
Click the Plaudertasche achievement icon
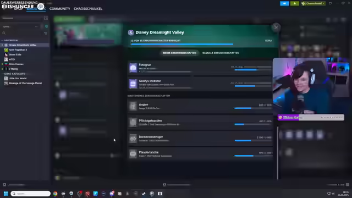[133, 154]
